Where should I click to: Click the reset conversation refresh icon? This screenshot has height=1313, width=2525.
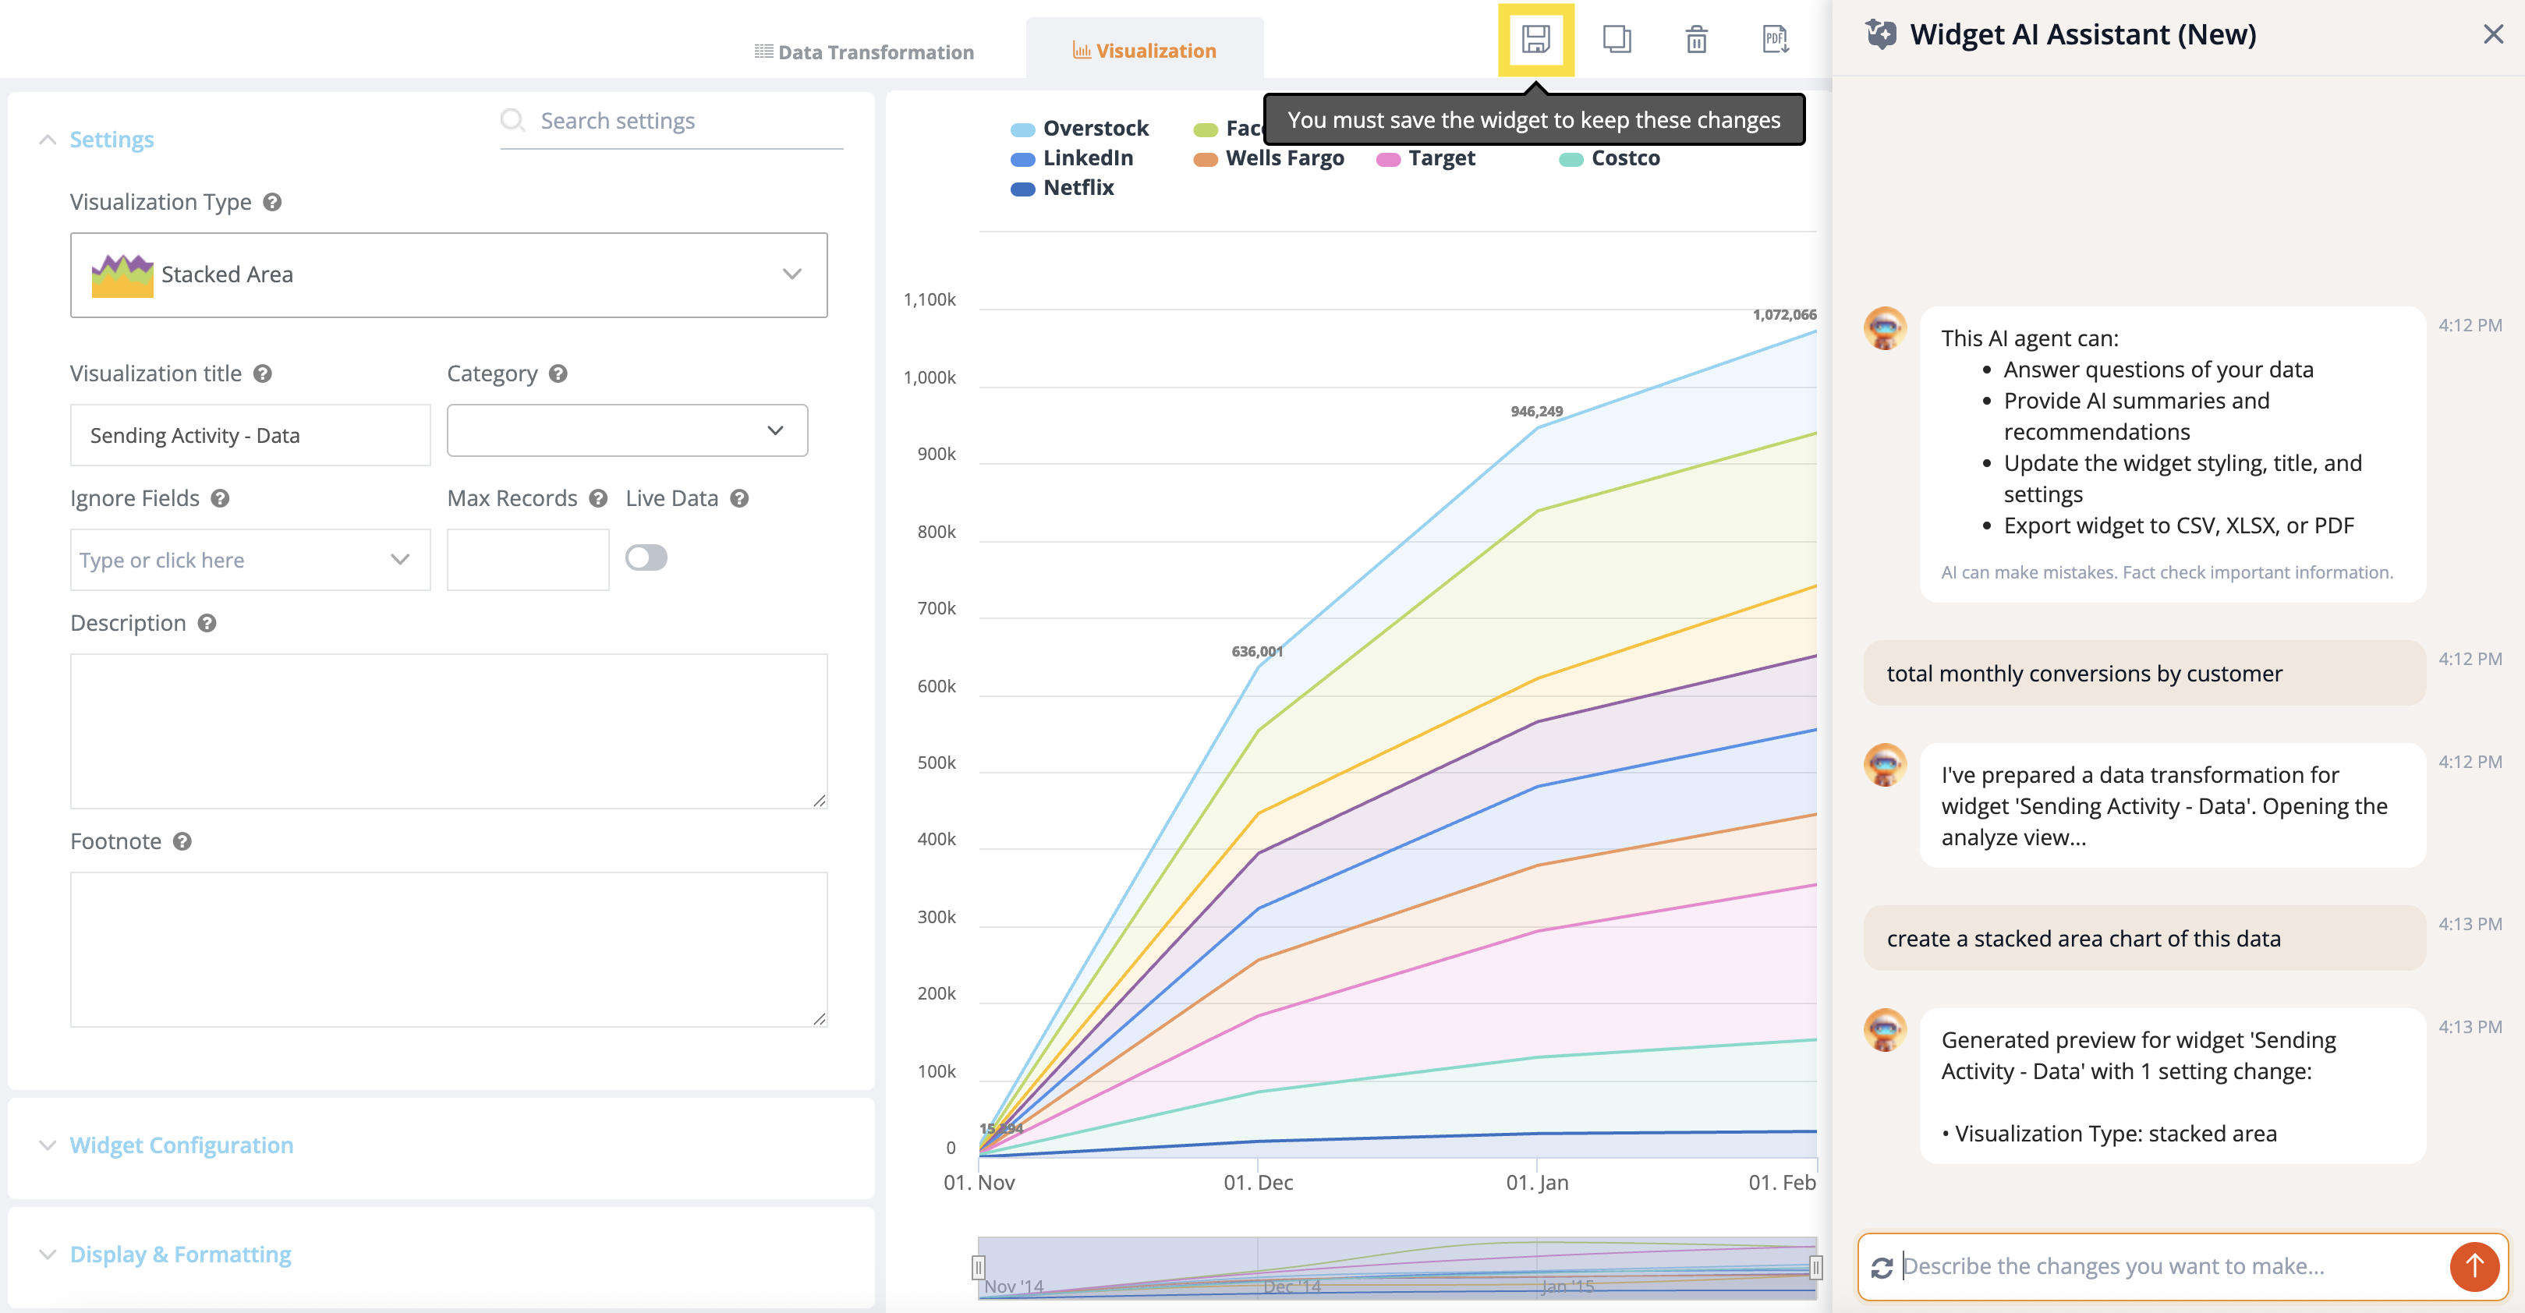click(x=1881, y=1267)
